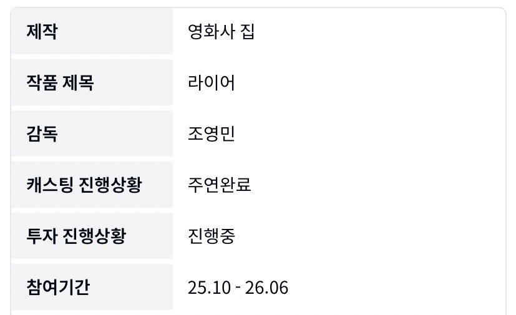Click the word 집 after 영화사
The image size is (516, 315).
click(247, 32)
